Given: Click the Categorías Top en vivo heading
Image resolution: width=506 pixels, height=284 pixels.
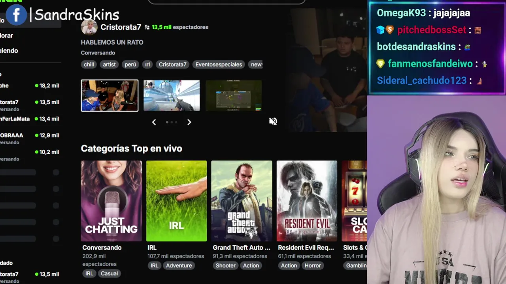Looking at the screenshot, I should 132,148.
